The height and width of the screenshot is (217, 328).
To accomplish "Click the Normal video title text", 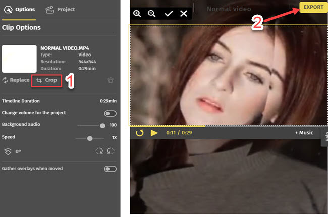I will click(229, 9).
